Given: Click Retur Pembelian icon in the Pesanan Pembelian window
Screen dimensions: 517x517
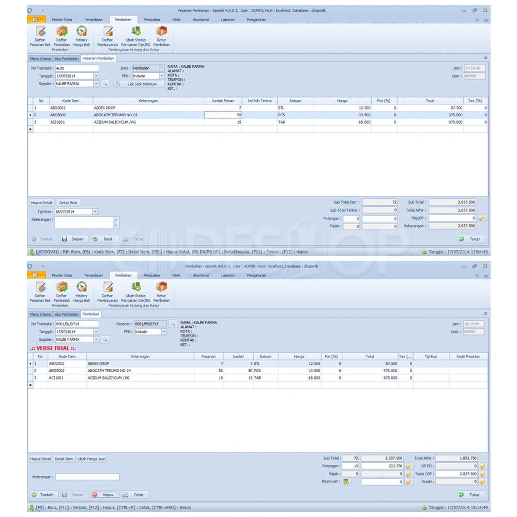Looking at the screenshot, I should tap(161, 35).
